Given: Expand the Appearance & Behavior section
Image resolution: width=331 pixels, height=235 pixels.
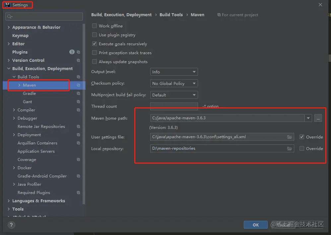Looking at the screenshot, I should point(9,27).
